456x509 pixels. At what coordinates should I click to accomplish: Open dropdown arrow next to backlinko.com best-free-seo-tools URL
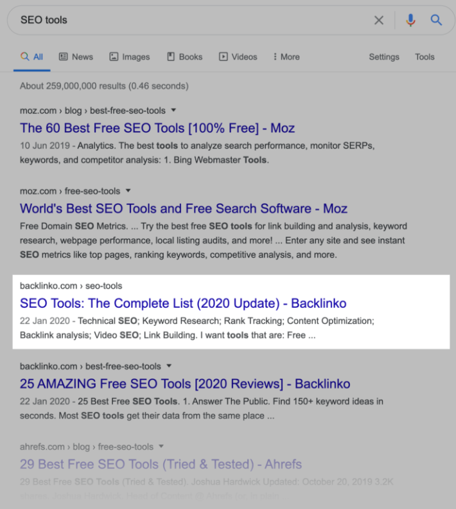coord(169,366)
